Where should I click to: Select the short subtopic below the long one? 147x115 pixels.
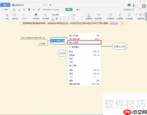click(x=42, y=44)
